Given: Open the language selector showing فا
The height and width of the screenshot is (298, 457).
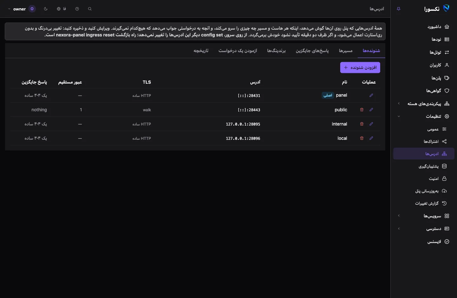Looking at the screenshot, I should tap(62, 9).
